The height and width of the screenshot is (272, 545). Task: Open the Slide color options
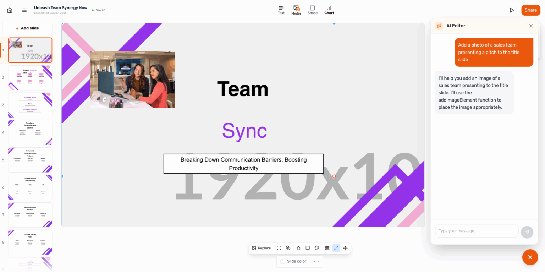pyautogui.click(x=293, y=261)
